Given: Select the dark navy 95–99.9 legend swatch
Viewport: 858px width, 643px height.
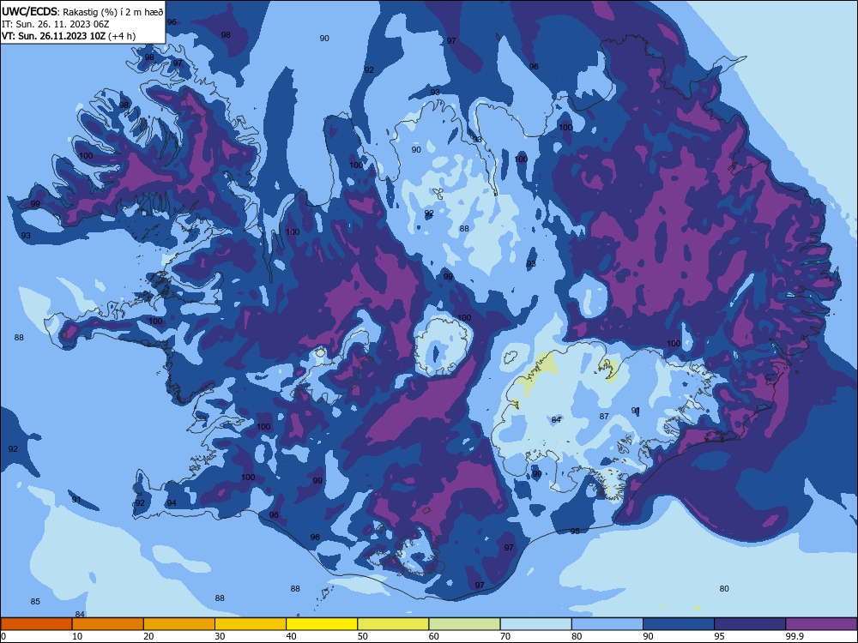Looking at the screenshot, I should (750, 624).
